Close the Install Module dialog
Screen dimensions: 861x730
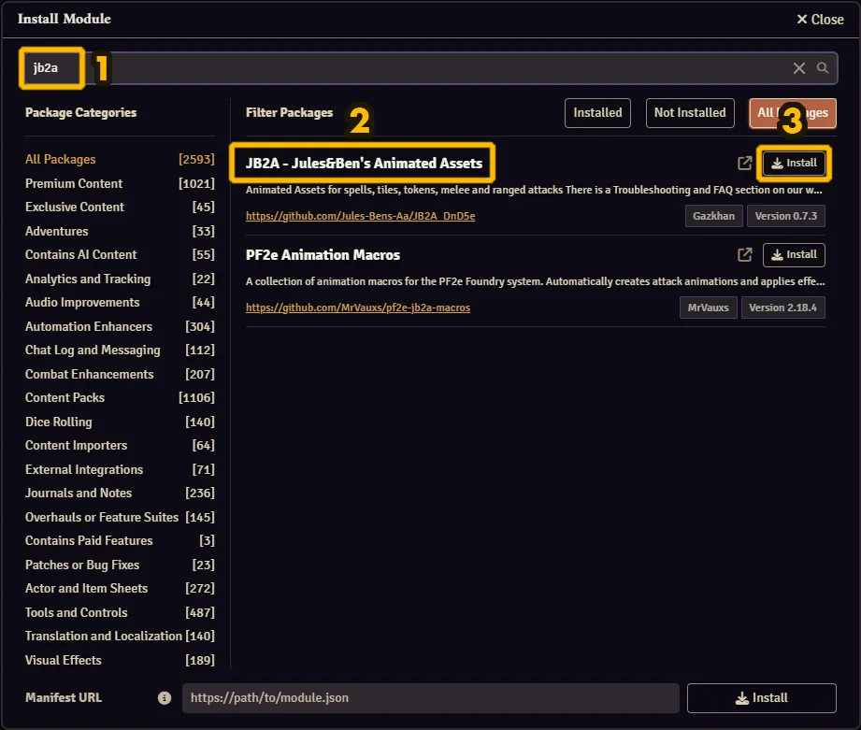coord(820,19)
